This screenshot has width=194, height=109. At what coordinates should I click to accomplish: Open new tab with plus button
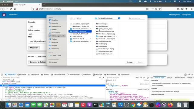pyautogui.click(x=44, y=5)
